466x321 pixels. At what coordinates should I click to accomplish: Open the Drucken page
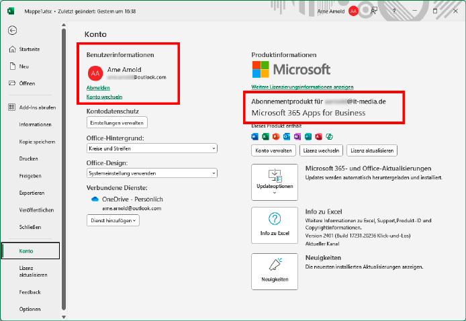pos(28,158)
